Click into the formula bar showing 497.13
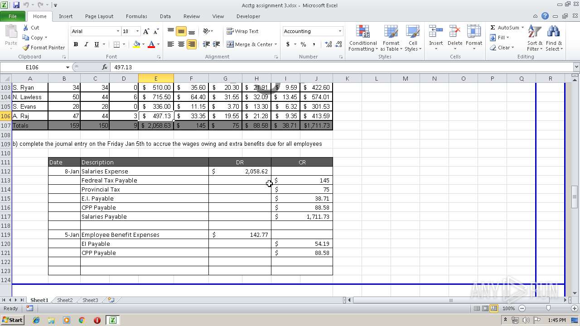 click(342, 67)
